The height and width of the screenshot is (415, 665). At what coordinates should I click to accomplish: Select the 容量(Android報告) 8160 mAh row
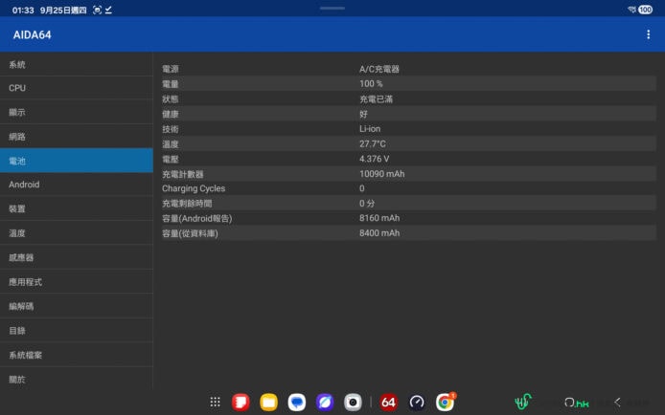coord(408,218)
